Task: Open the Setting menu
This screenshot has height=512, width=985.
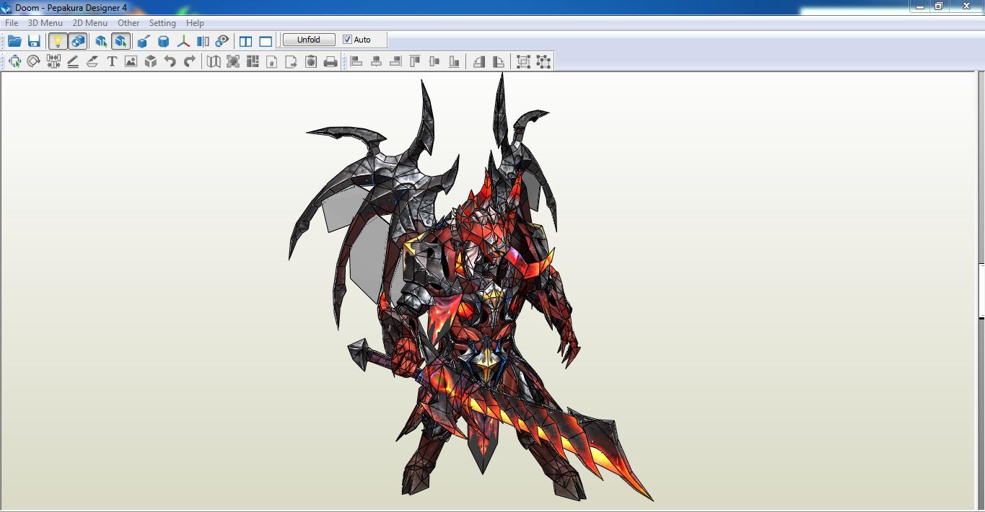Action: click(162, 23)
